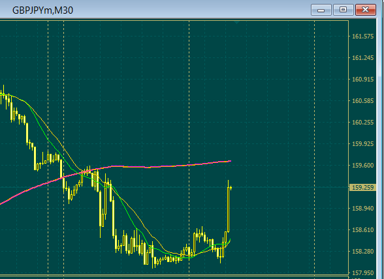Screen dimensions: 384x279
Task: Click the 158.610 price scale label
Action: tap(362, 230)
